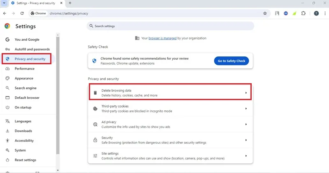Click the browser back arrow

point(5,13)
